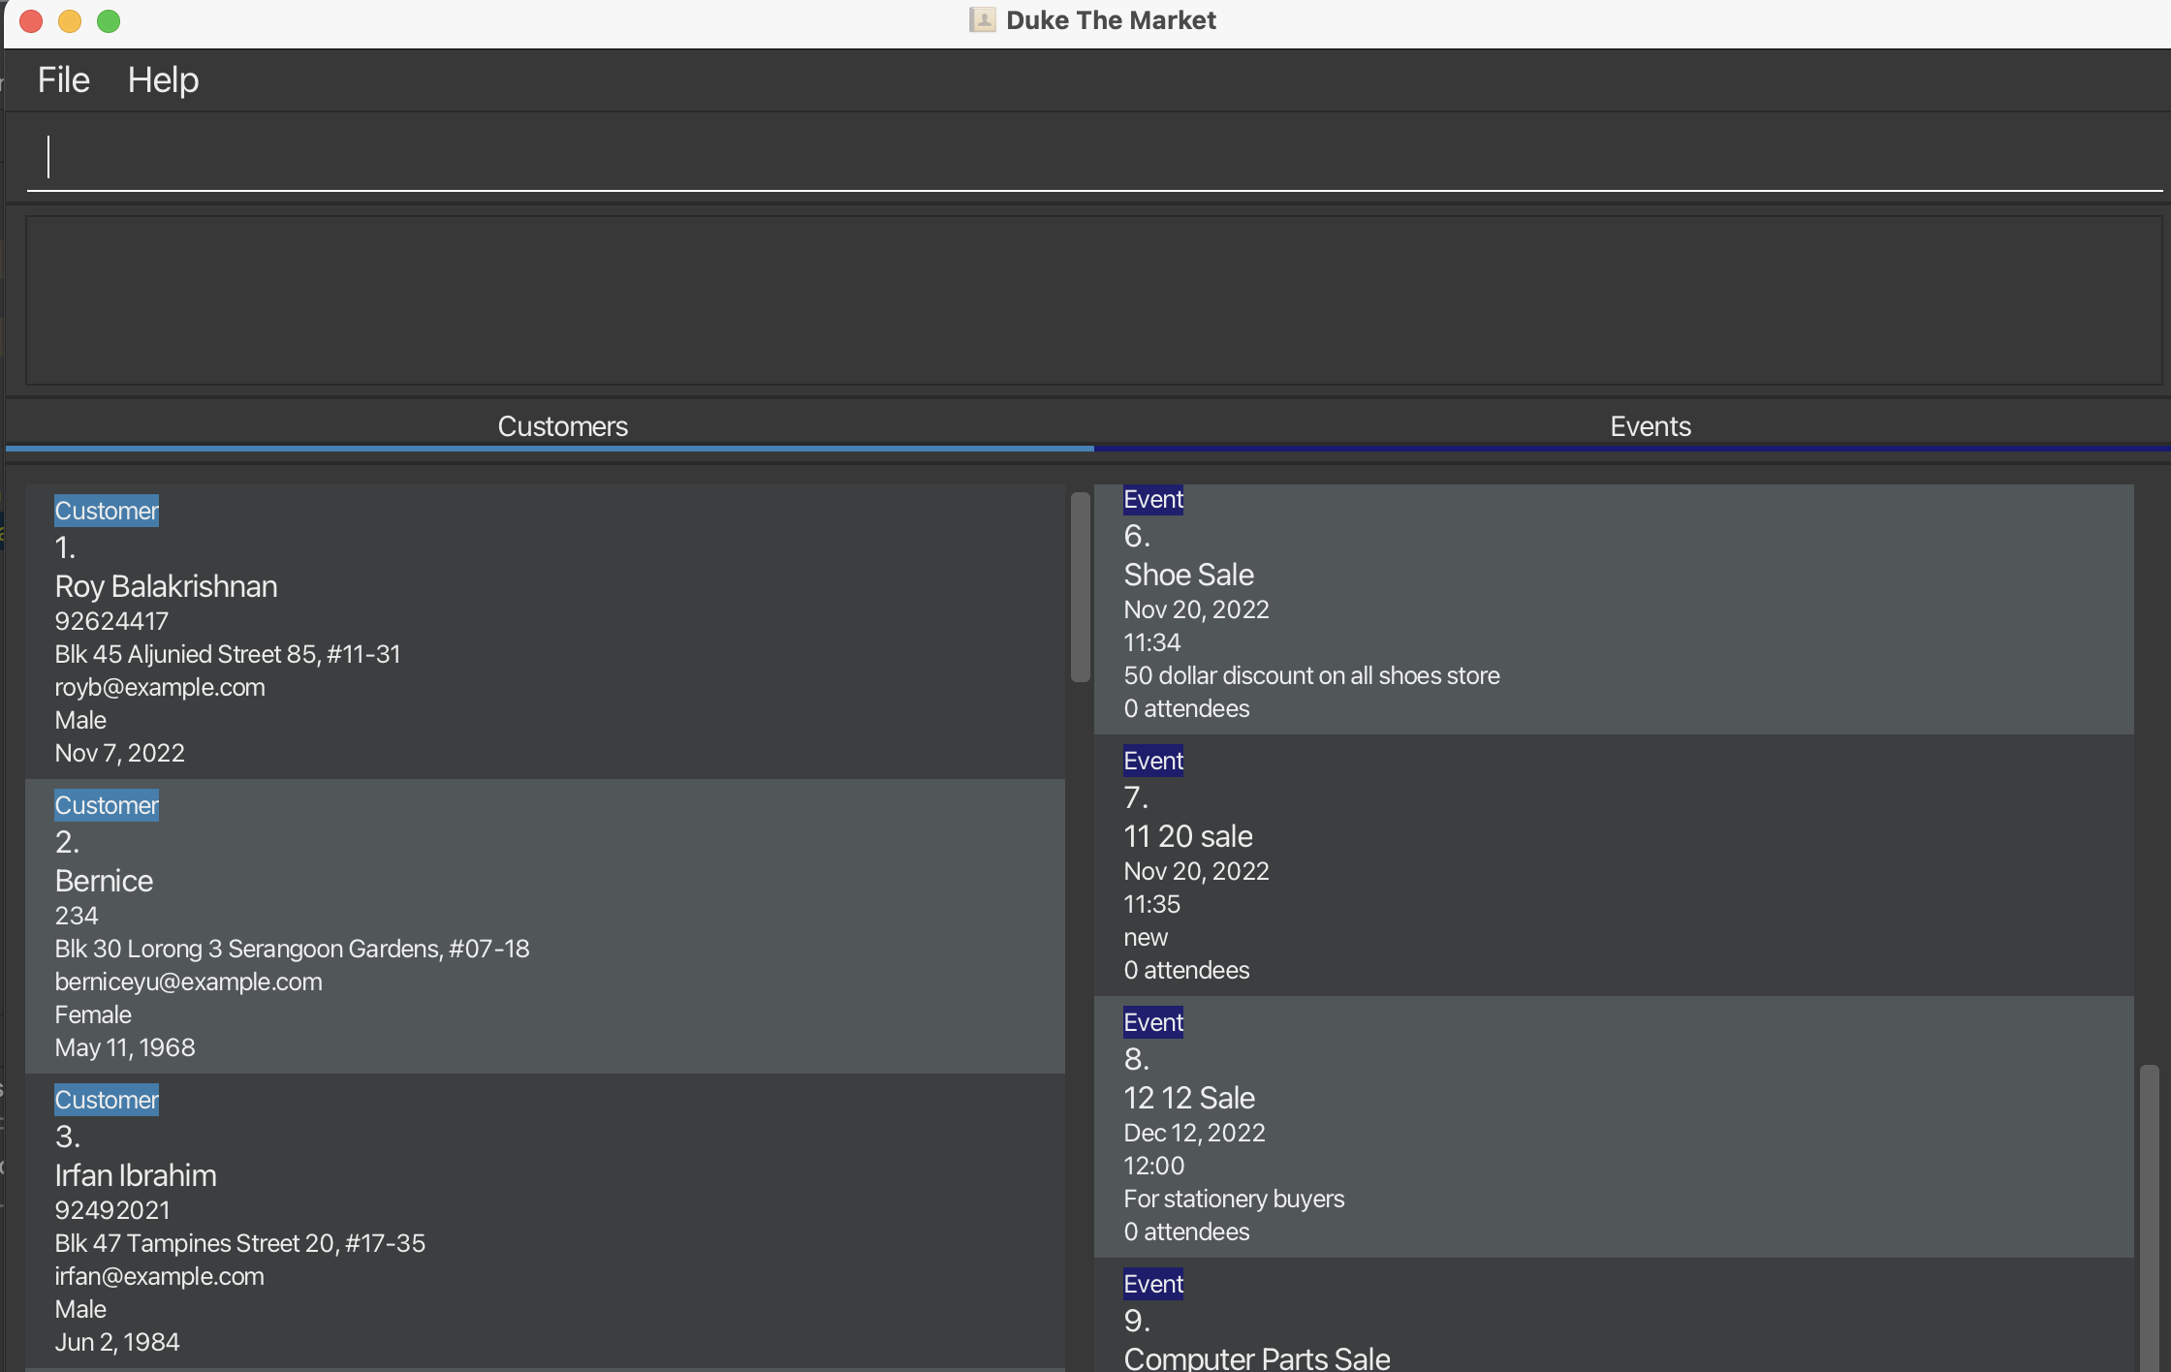Select the Computer Parts Sale event
This screenshot has height=1372, width=2171.
point(1256,1356)
